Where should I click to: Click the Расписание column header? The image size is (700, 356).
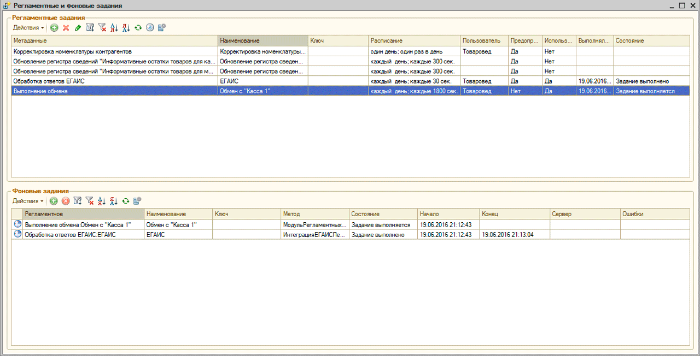tap(414, 41)
